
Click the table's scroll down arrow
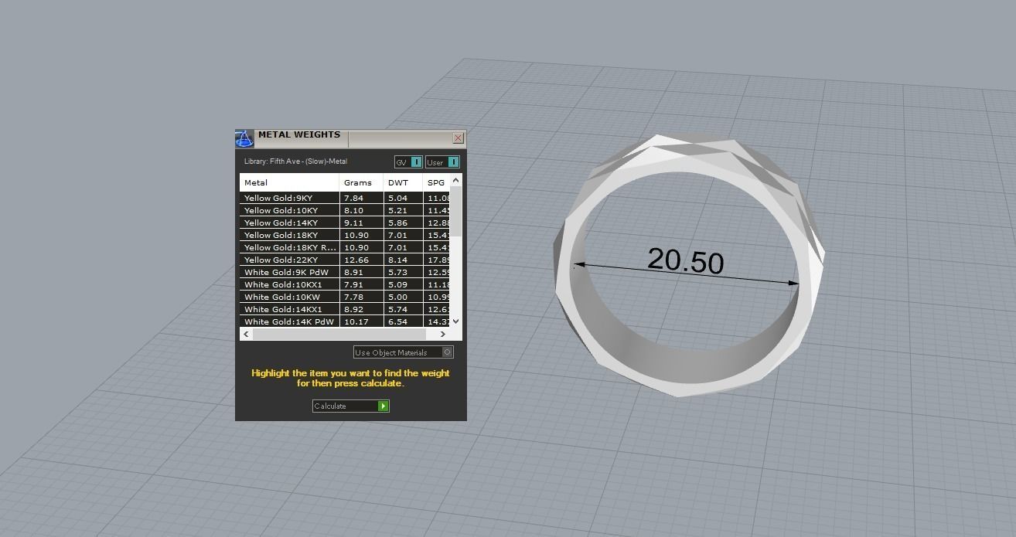[455, 321]
